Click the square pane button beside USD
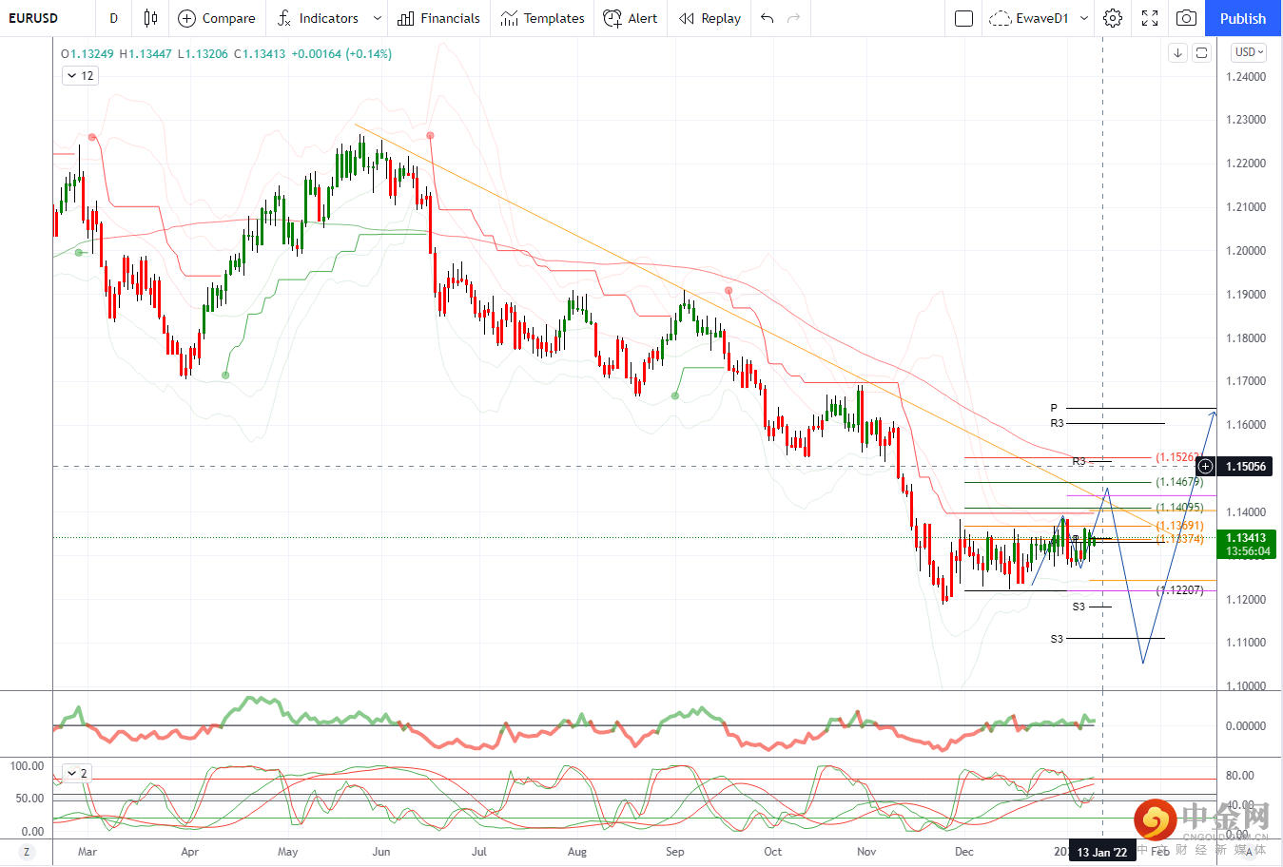The image size is (1283, 867). pyautogui.click(x=1201, y=52)
